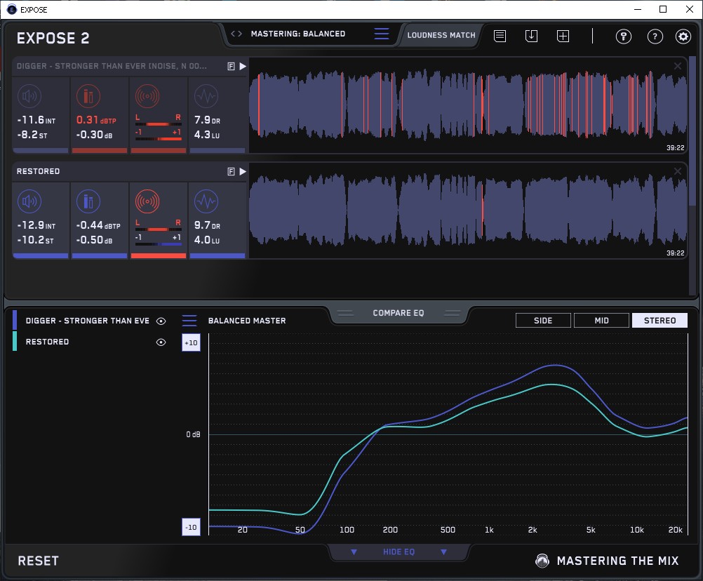Click the Mastering: Balanced preset name

[x=298, y=34]
